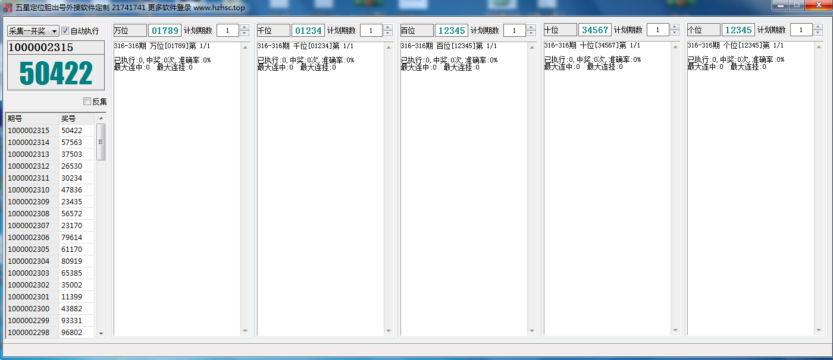Select row 1000002308 in history list

(51, 213)
